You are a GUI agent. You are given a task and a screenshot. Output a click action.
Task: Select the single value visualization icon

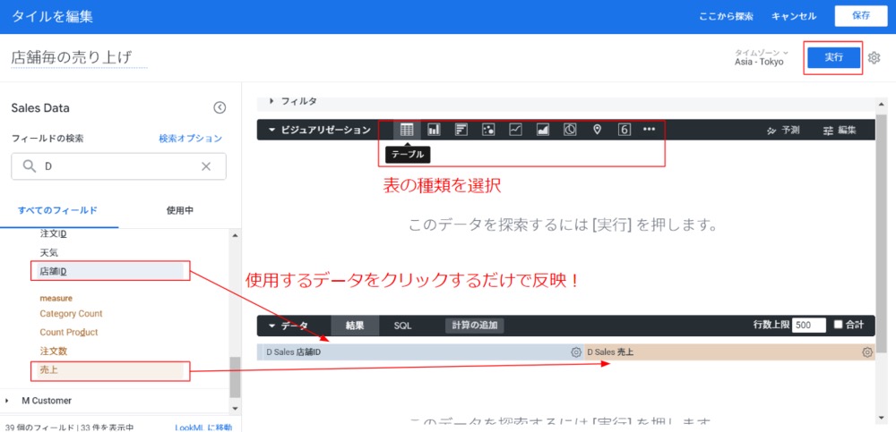[624, 130]
